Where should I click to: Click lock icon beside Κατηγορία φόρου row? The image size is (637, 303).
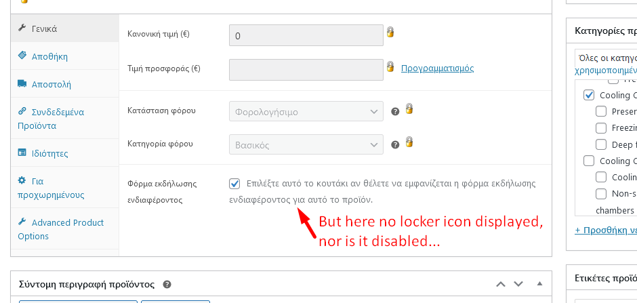(x=409, y=142)
